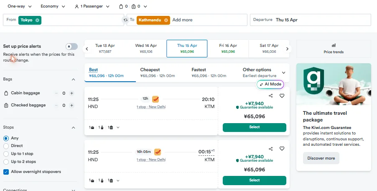The image size is (377, 191).
Task: Click the Kiwi.com Guarantee promo image
Action: 334,84
